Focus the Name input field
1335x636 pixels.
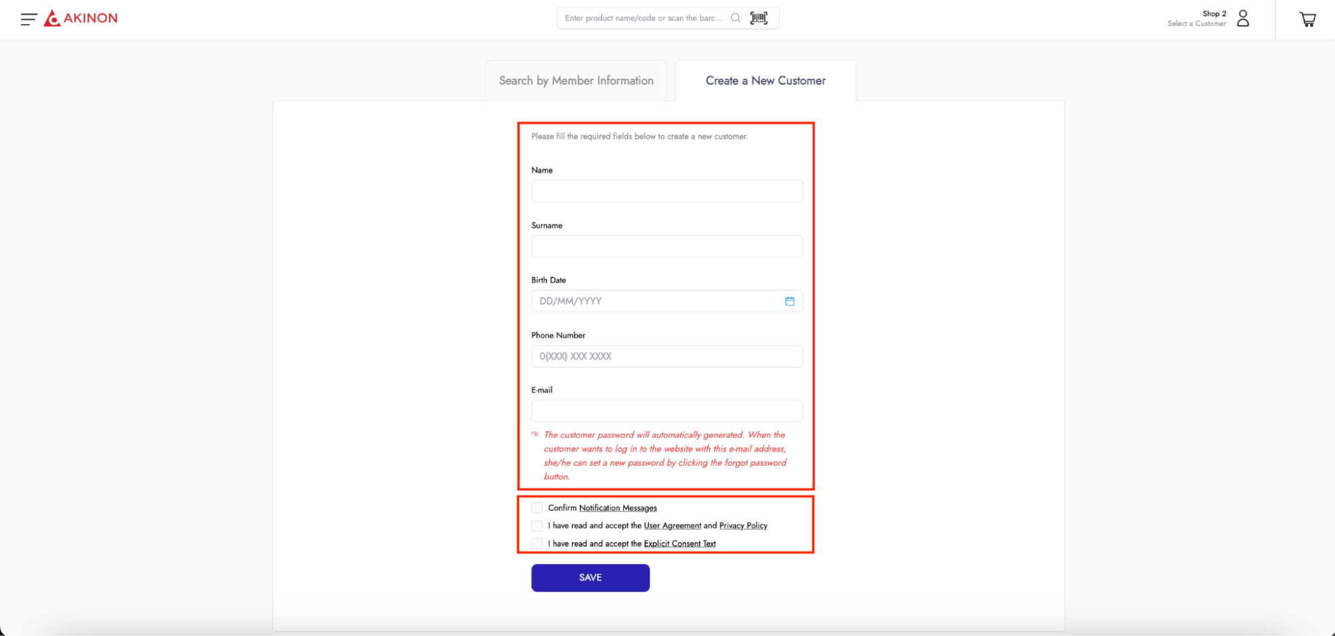666,192
